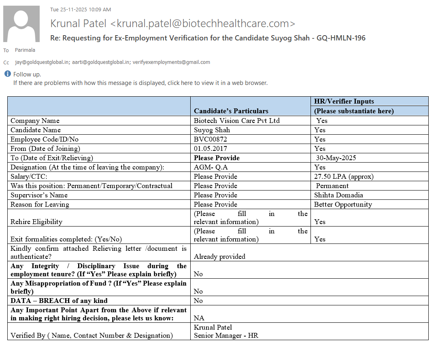Click the DATA – BREACH of any kind label
The height and width of the screenshot is (343, 436).
pos(59,301)
